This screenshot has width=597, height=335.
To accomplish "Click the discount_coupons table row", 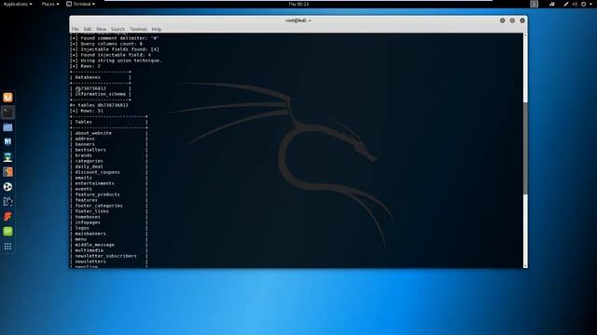I will coord(97,172).
